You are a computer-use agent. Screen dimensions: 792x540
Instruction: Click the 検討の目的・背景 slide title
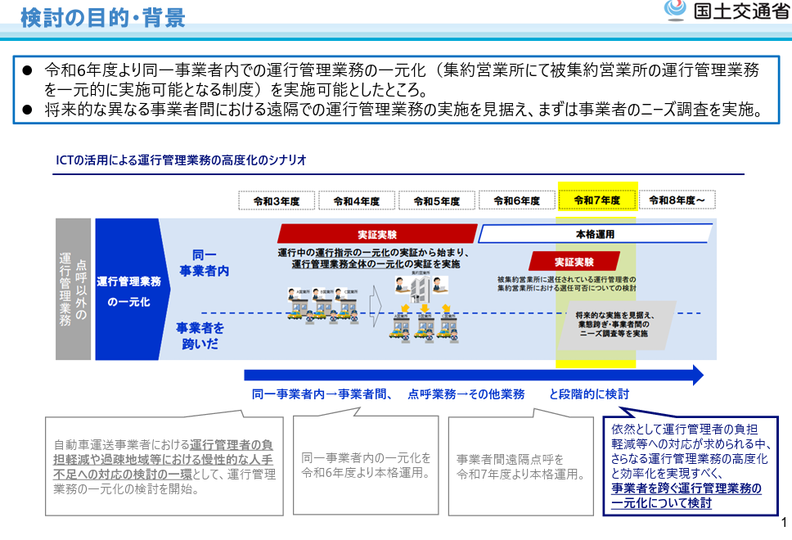click(102, 17)
